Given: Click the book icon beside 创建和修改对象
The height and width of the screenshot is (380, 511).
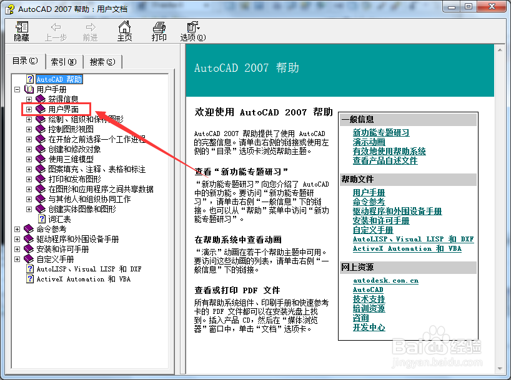Looking at the screenshot, I should [x=41, y=149].
